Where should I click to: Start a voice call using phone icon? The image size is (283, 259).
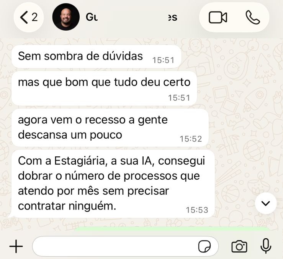(x=253, y=17)
